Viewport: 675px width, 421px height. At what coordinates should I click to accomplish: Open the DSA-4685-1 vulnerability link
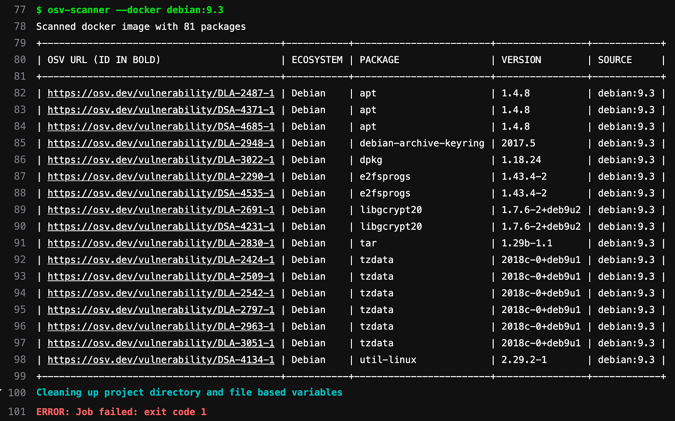161,126
